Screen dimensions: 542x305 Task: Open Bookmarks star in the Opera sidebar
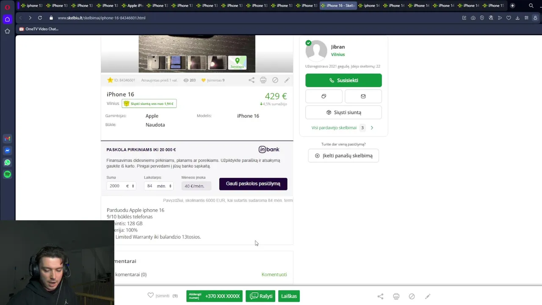[x=7, y=31]
